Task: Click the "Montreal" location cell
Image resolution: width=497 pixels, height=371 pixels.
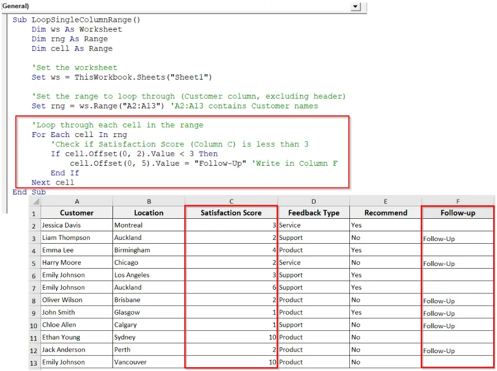Action: [149, 225]
